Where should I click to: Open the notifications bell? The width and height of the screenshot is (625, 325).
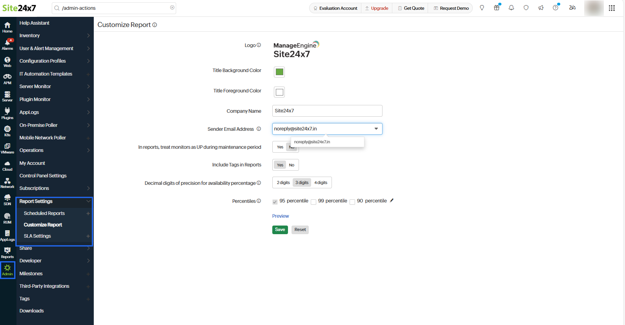point(511,8)
